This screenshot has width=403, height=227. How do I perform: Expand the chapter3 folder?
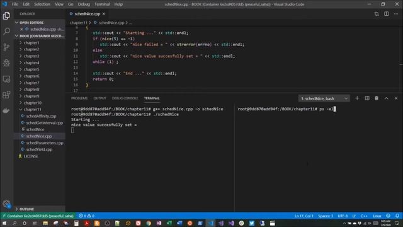[x=40, y=56]
